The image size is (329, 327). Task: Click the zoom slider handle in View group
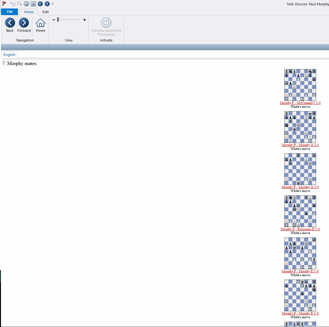(x=58, y=20)
